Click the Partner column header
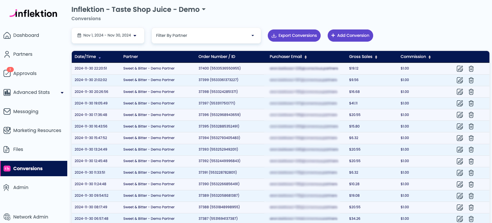The image size is (492, 223). (131, 57)
